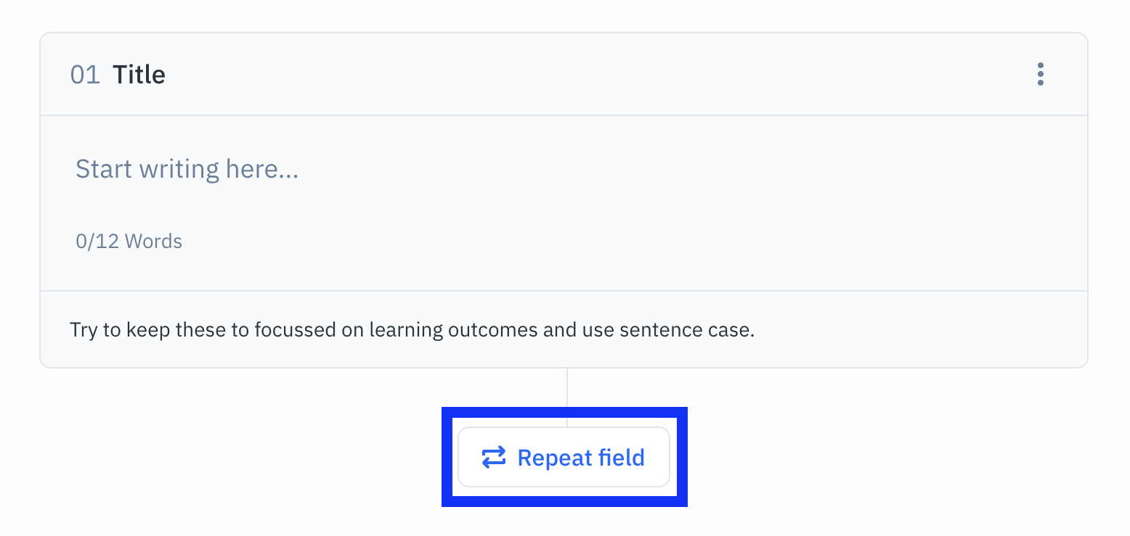Open the three-dot options menu on Title card
The width and height of the screenshot is (1130, 536).
click(x=1041, y=74)
